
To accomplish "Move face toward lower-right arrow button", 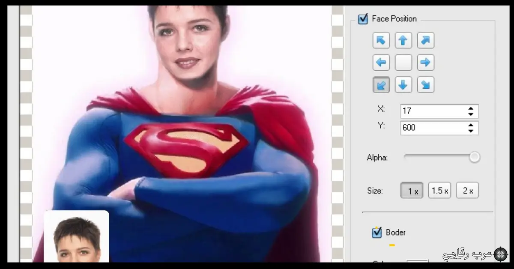I will coord(425,85).
